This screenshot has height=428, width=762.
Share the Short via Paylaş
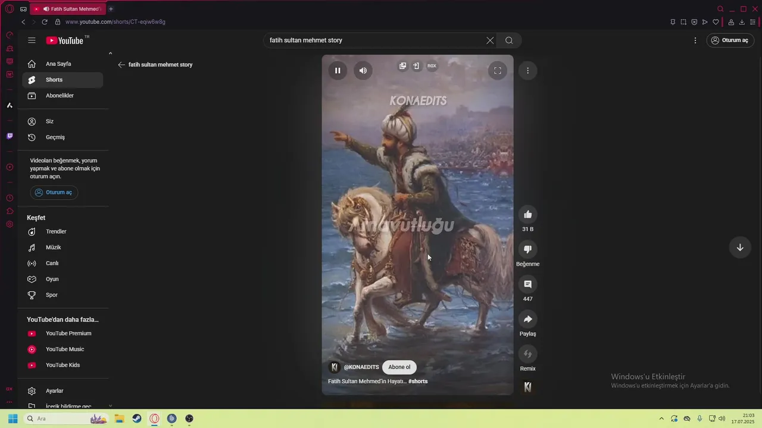click(x=527, y=319)
